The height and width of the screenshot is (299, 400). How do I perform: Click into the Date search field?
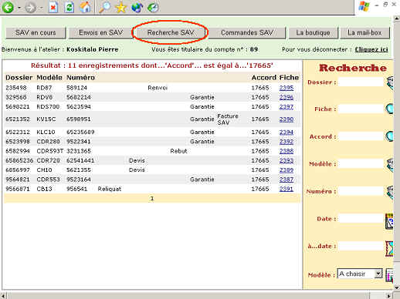coord(361,219)
